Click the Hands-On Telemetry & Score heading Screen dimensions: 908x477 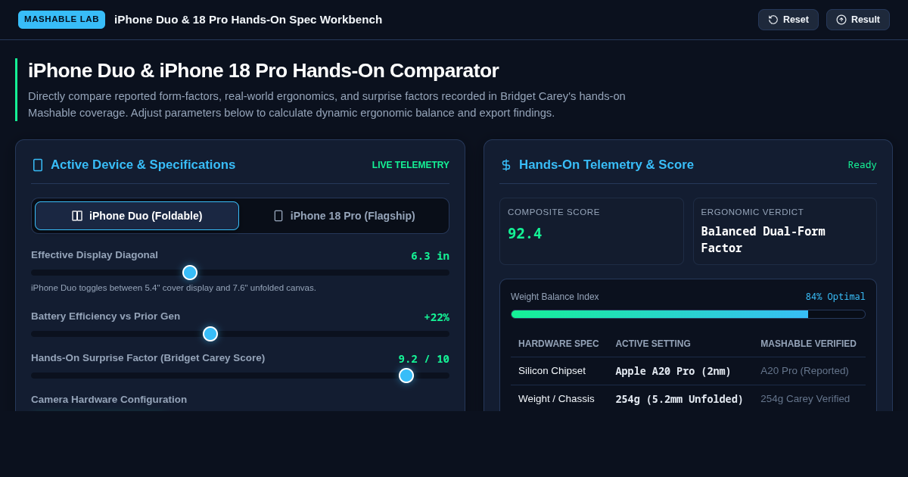click(x=606, y=165)
